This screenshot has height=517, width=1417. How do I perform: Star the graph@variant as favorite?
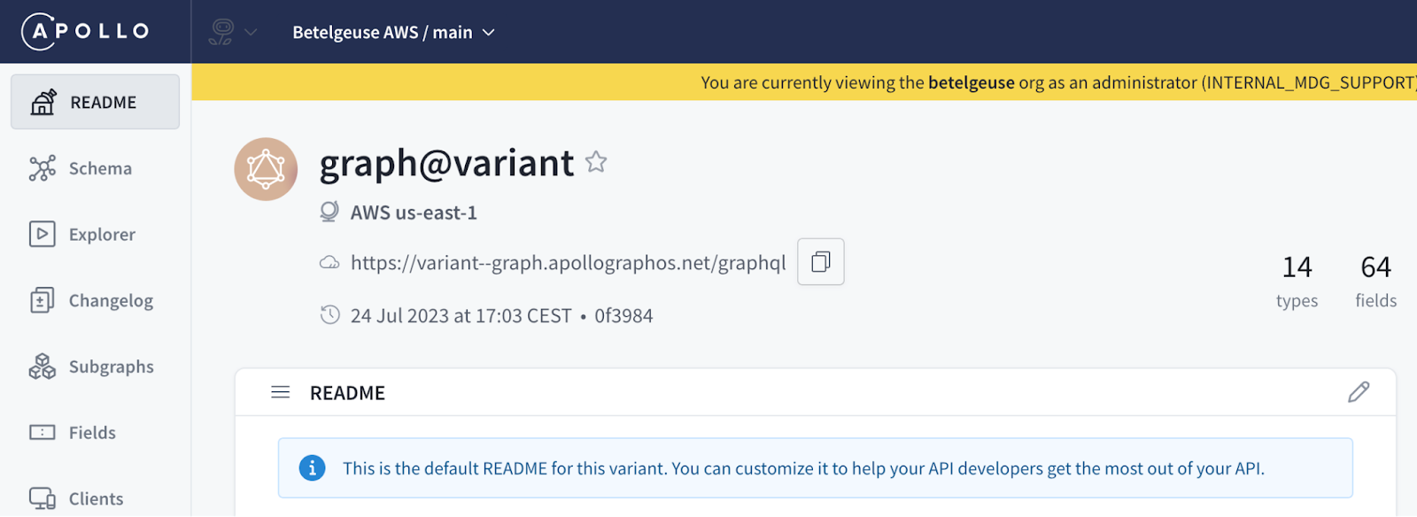[596, 162]
